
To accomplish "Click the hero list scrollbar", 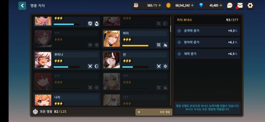I will [x=171, y=29].
